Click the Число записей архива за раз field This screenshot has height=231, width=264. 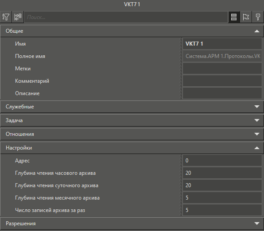(x=222, y=210)
